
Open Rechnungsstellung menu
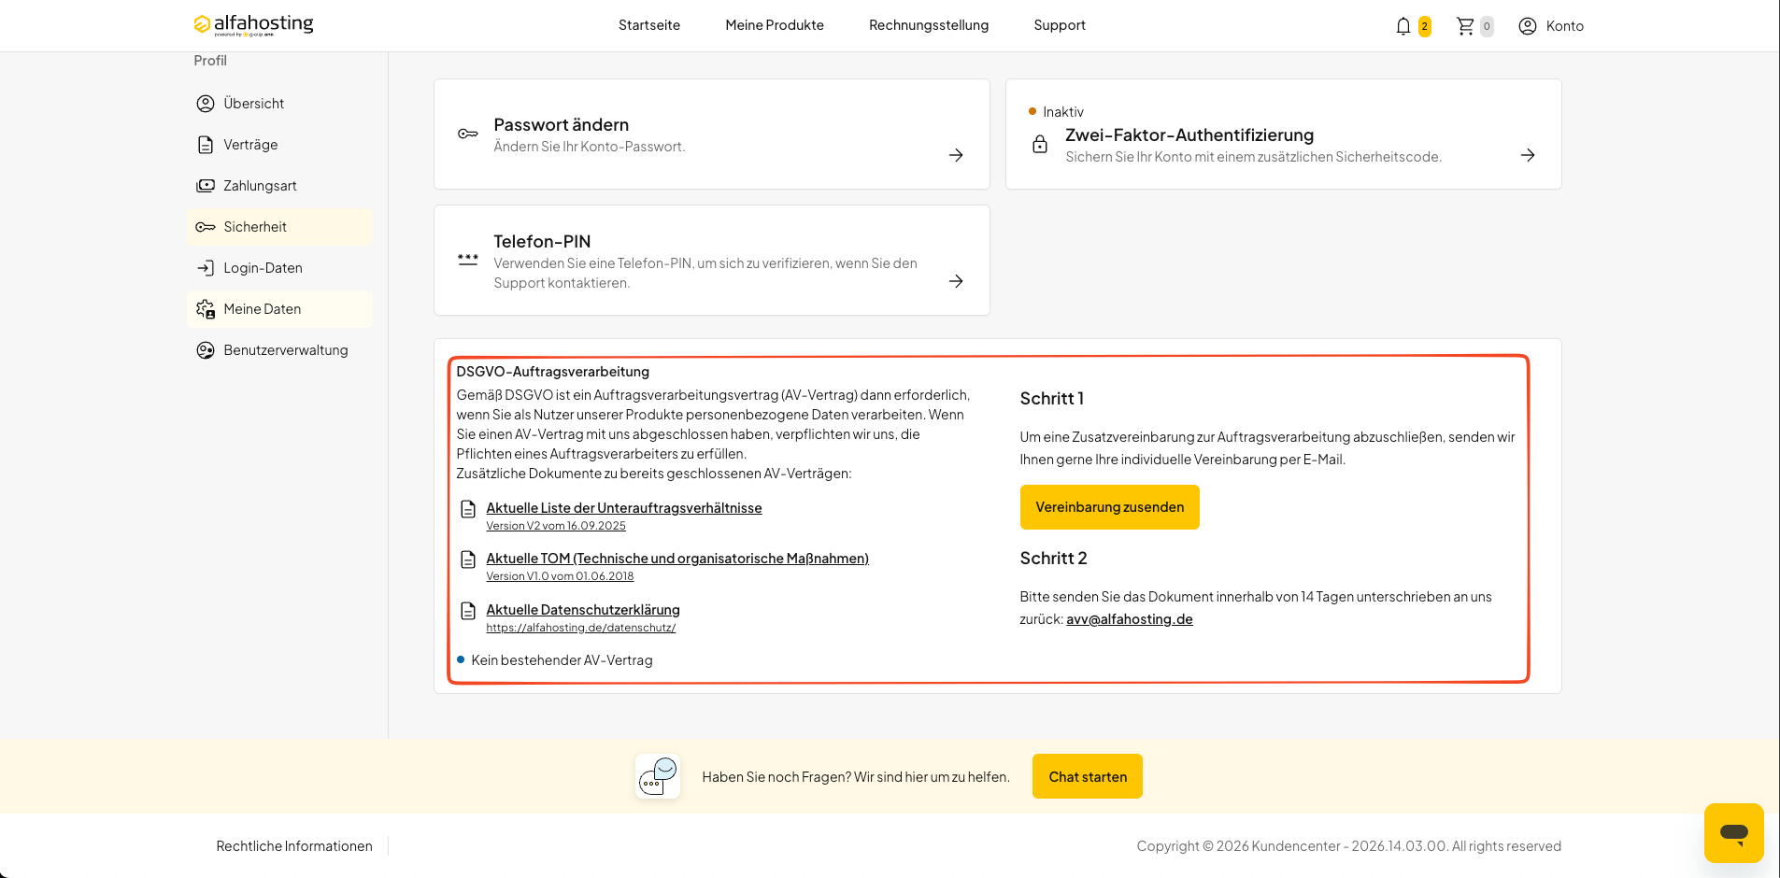pyautogui.click(x=929, y=25)
